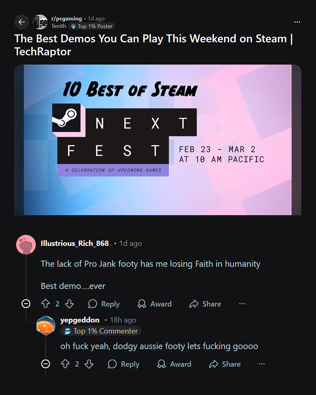Give Award to Illustrious_Rich_868's comment
This screenshot has height=395, width=316.
[154, 304]
